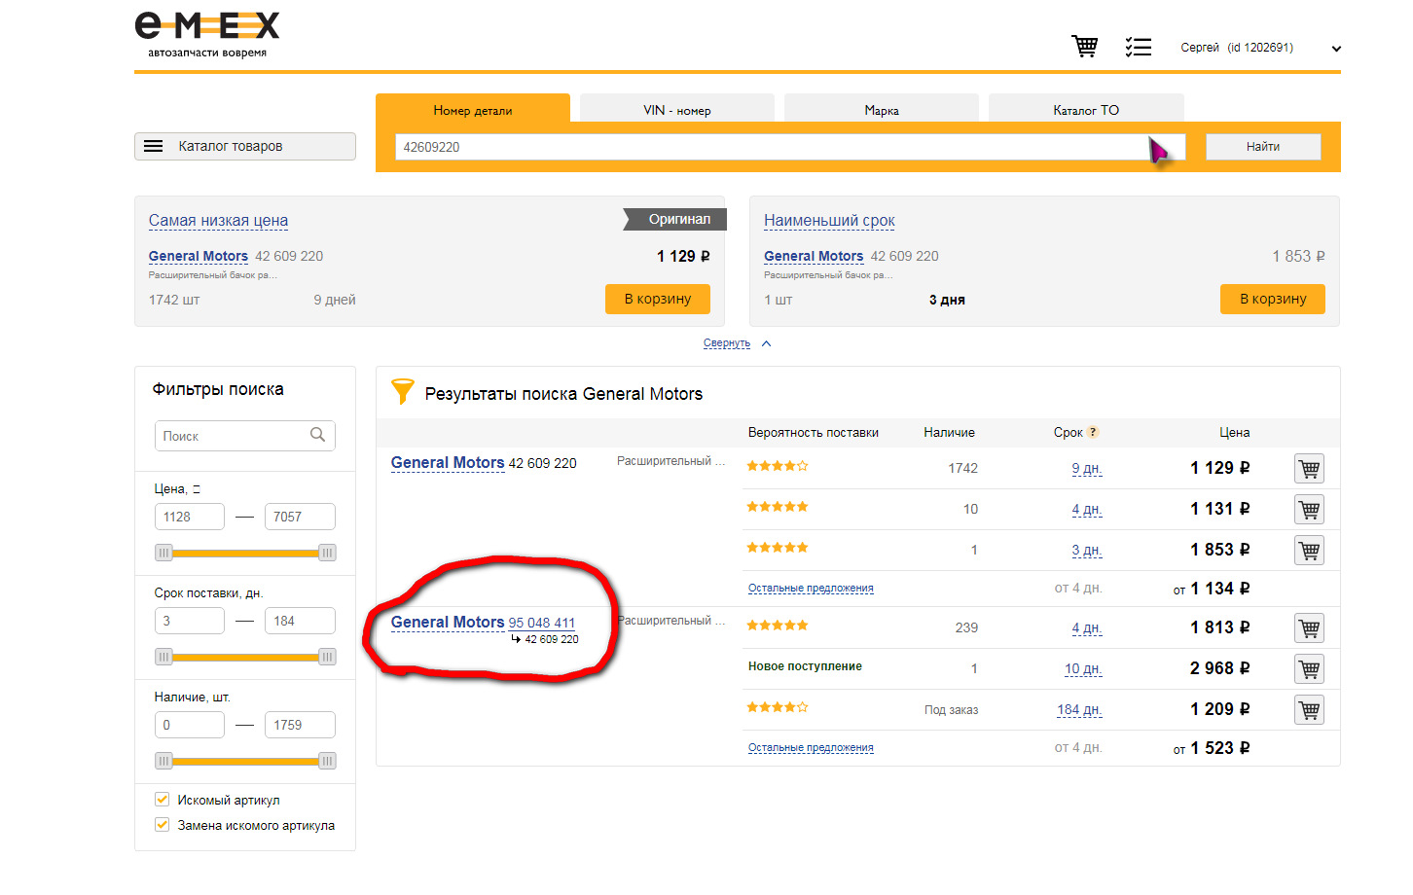Expand the Сергей account dropdown arrow
Viewport: 1413px width, 895px height.
click(1336, 49)
